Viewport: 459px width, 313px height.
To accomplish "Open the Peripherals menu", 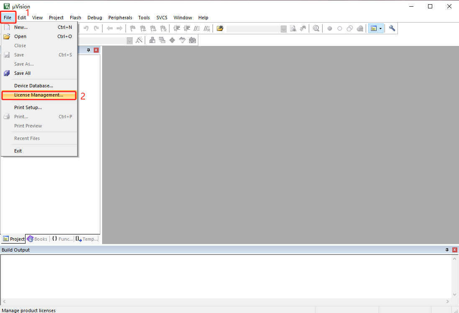I will click(x=121, y=18).
